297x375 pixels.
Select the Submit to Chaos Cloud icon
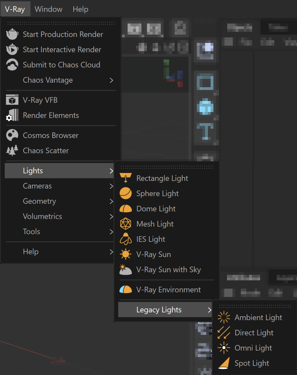(12, 65)
